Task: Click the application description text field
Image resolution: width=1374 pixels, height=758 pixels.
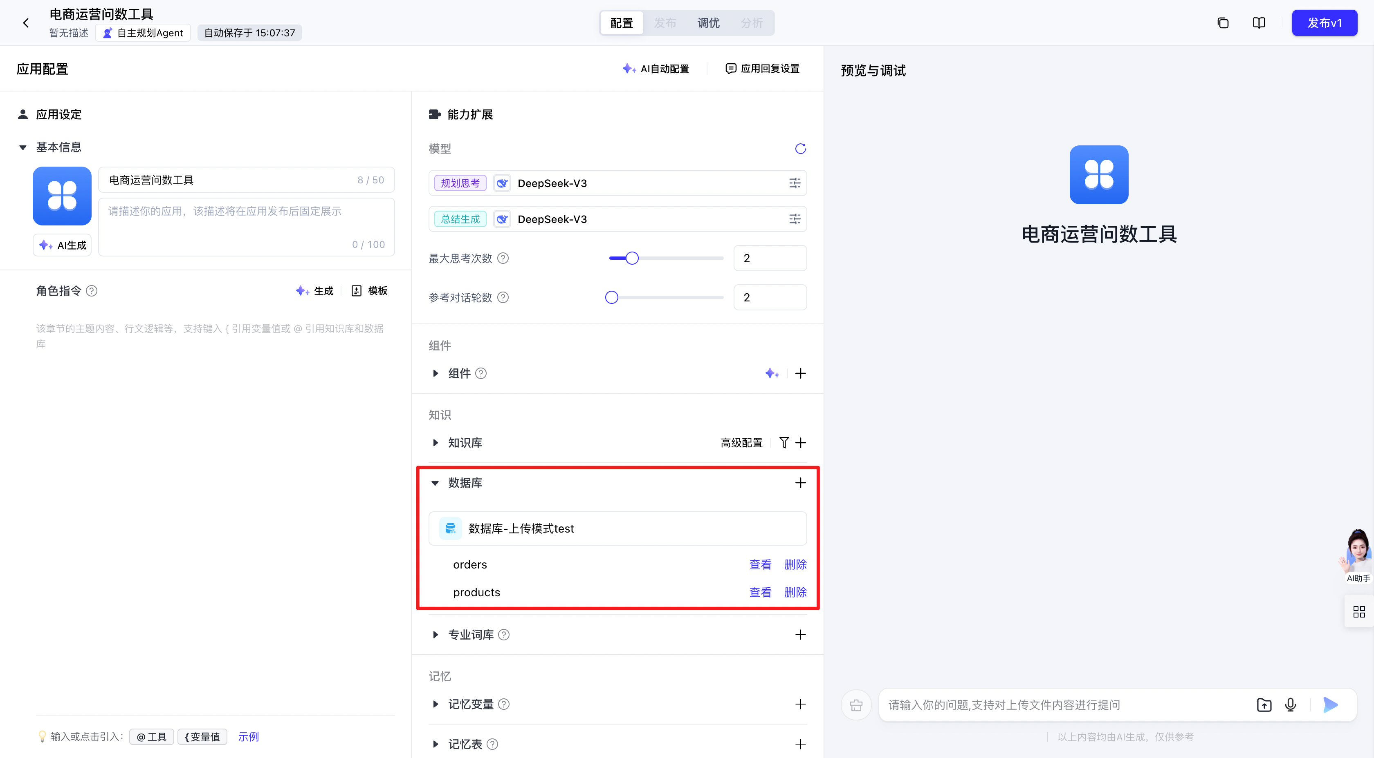Action: 246,226
